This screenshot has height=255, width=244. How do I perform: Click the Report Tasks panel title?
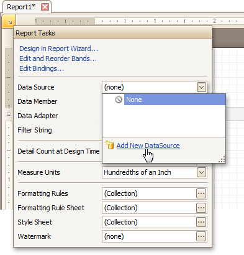35,33
